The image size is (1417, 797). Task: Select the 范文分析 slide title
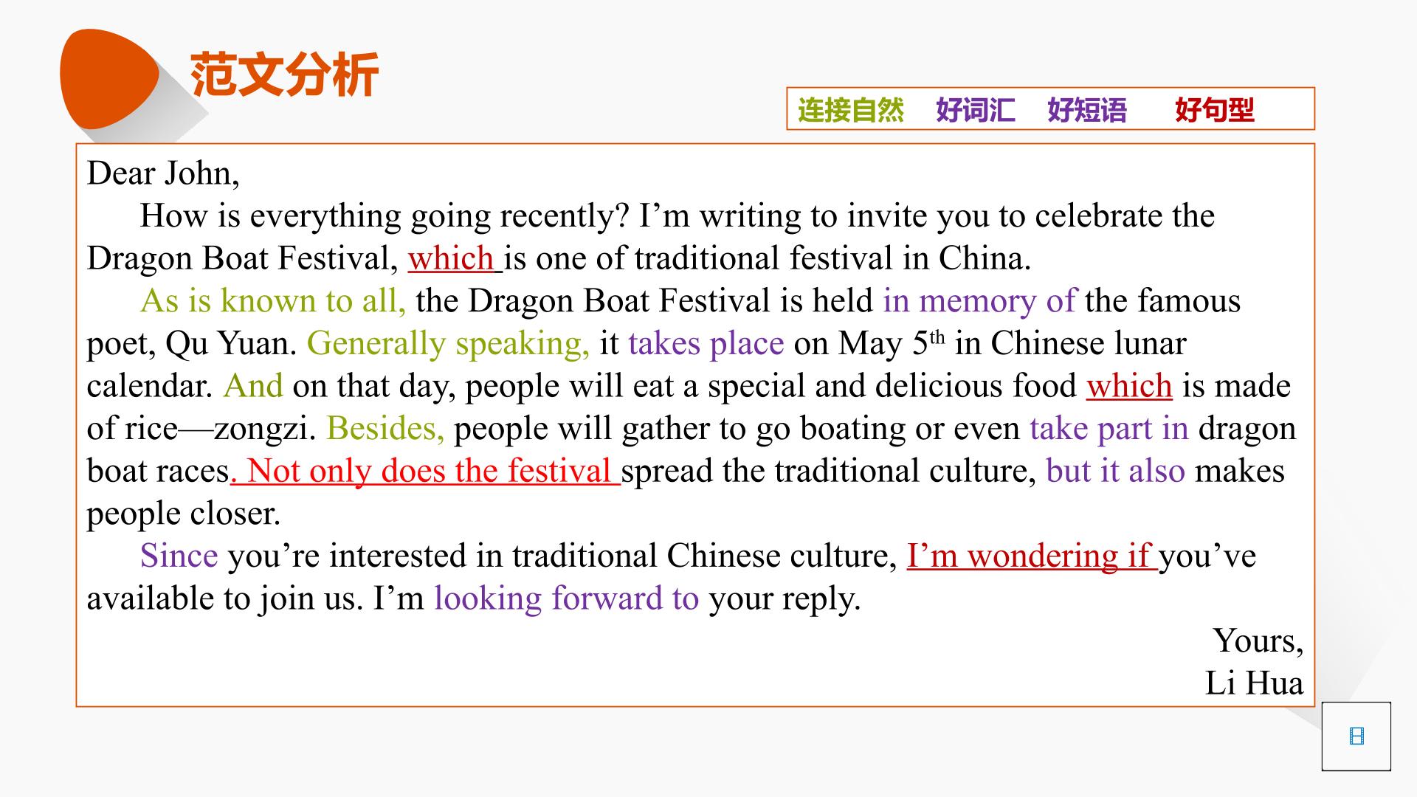tap(284, 75)
